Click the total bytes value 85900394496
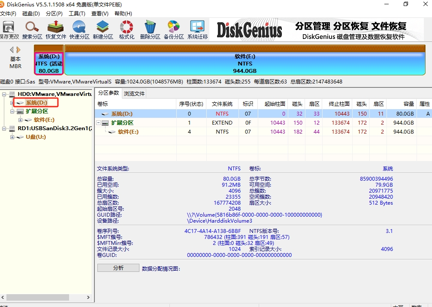This screenshot has width=432, height=307. [376, 179]
